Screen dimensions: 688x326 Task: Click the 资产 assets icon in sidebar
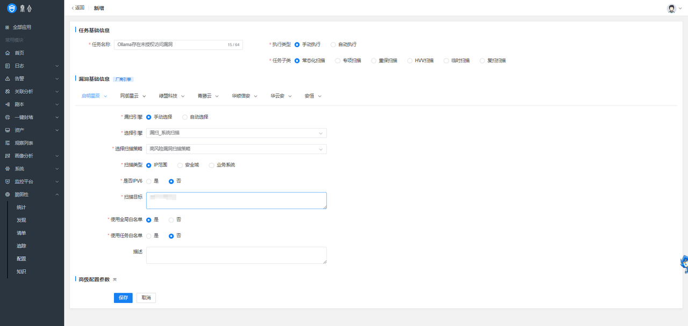pos(8,130)
